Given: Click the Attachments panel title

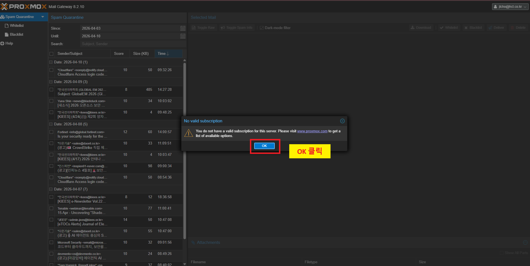Looking at the screenshot, I should [208, 242].
